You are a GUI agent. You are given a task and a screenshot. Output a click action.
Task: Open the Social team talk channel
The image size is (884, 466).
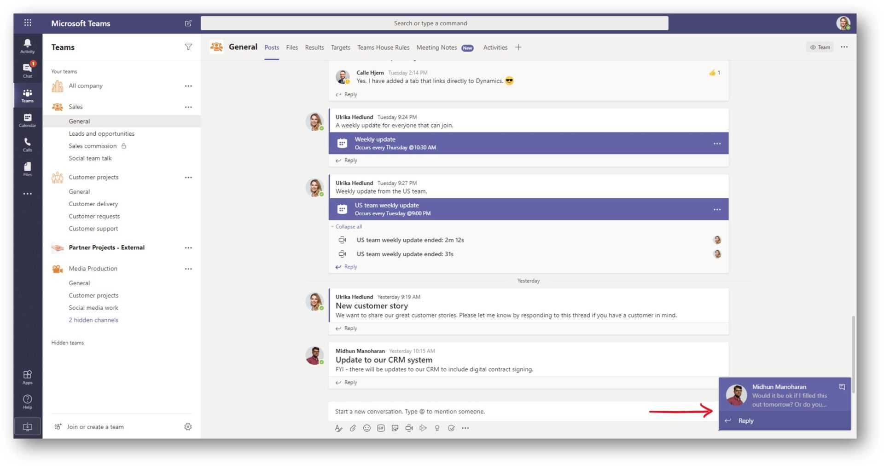pyautogui.click(x=90, y=158)
